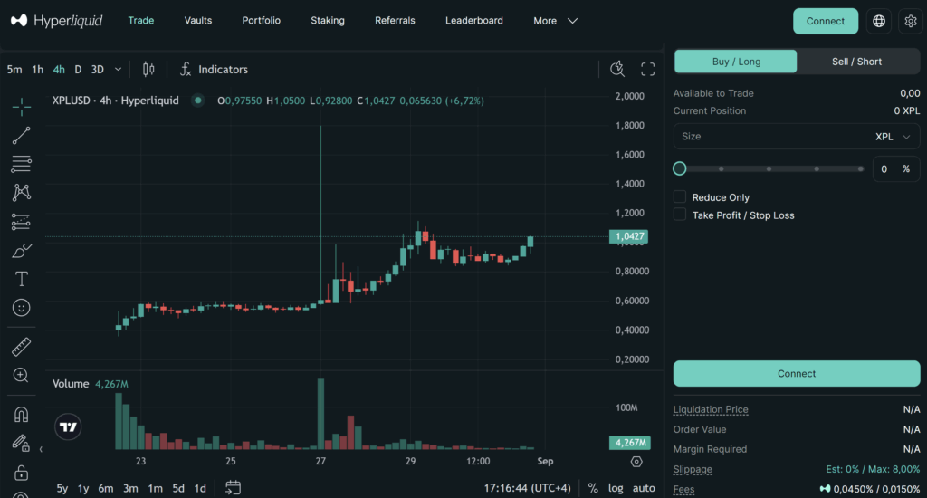Select the 5m timeframe
The height and width of the screenshot is (498, 927).
[14, 69]
